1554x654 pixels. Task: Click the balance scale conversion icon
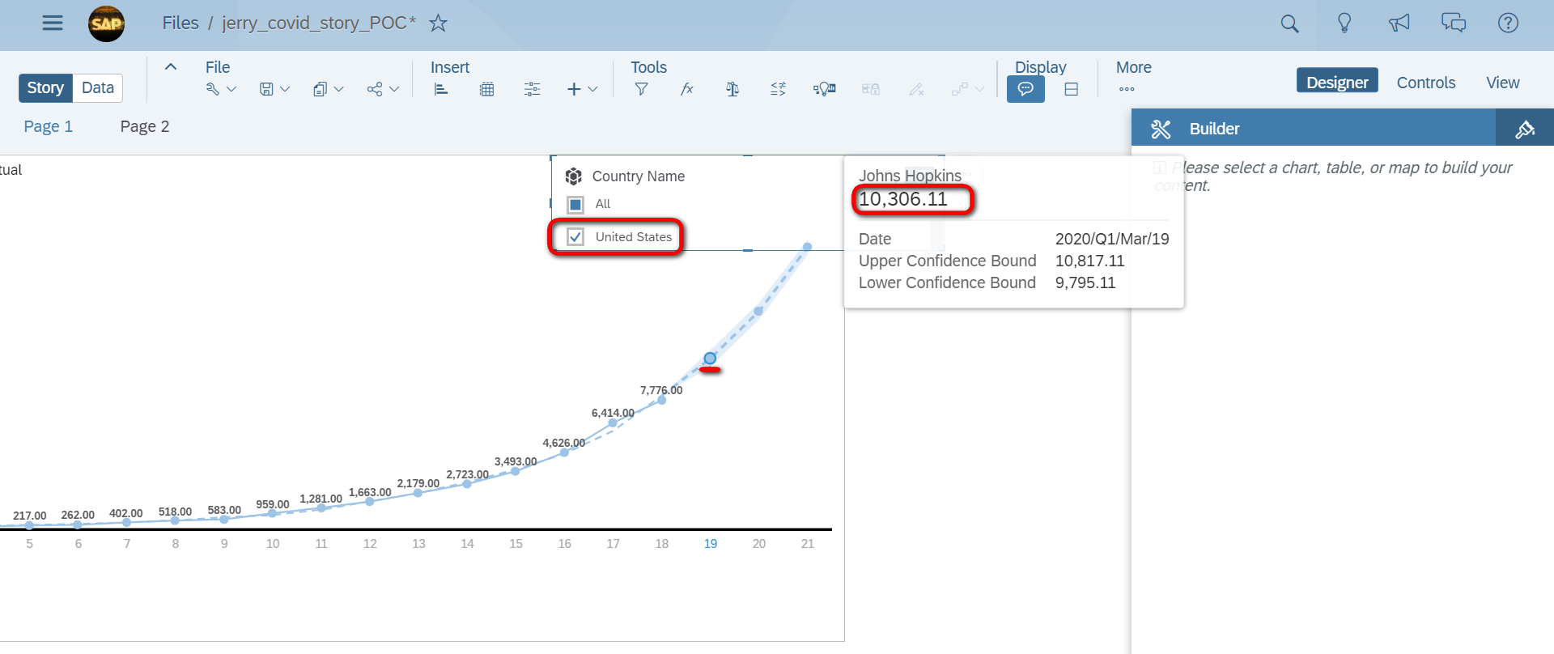(x=732, y=89)
